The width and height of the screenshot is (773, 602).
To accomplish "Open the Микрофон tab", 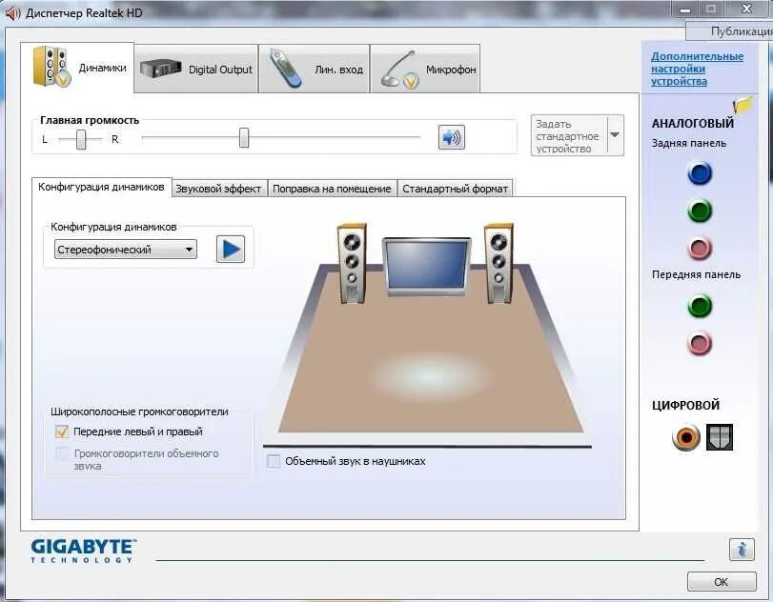I will pyautogui.click(x=425, y=69).
